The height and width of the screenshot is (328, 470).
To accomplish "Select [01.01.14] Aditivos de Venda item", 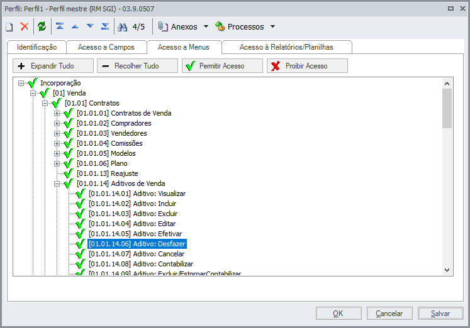I will click(121, 183).
